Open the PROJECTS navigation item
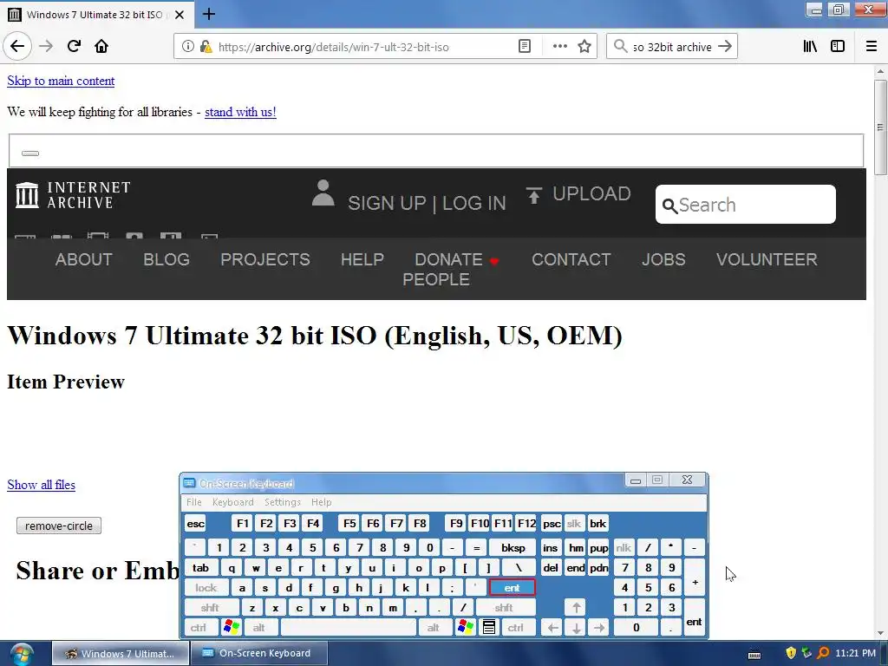The height and width of the screenshot is (666, 888). (265, 260)
